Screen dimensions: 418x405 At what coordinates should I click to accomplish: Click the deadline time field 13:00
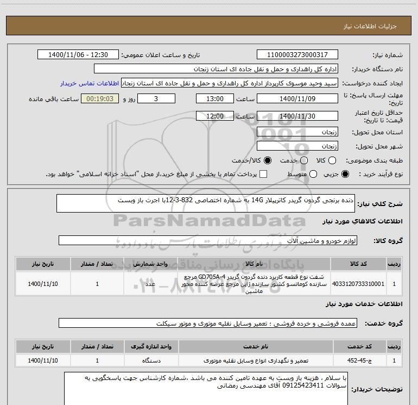[x=215, y=99]
